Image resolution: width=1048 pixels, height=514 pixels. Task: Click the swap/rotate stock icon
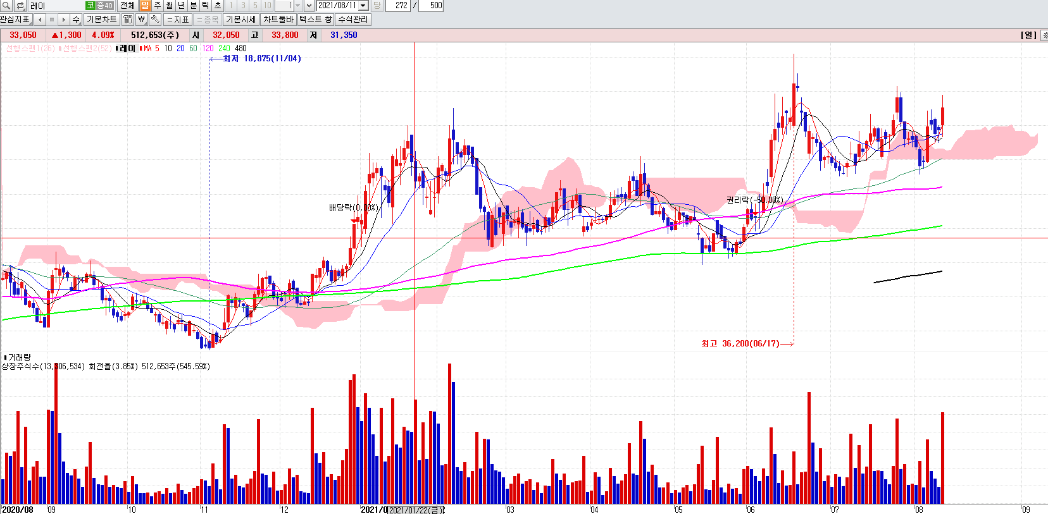pos(20,6)
